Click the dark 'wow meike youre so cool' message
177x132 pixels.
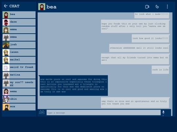[x=74, y=85]
